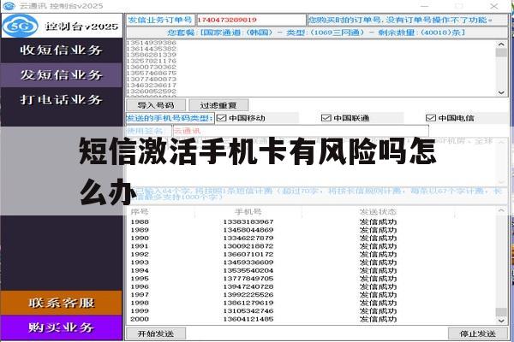Click the order number input field
514x342 pixels.
pos(251,20)
